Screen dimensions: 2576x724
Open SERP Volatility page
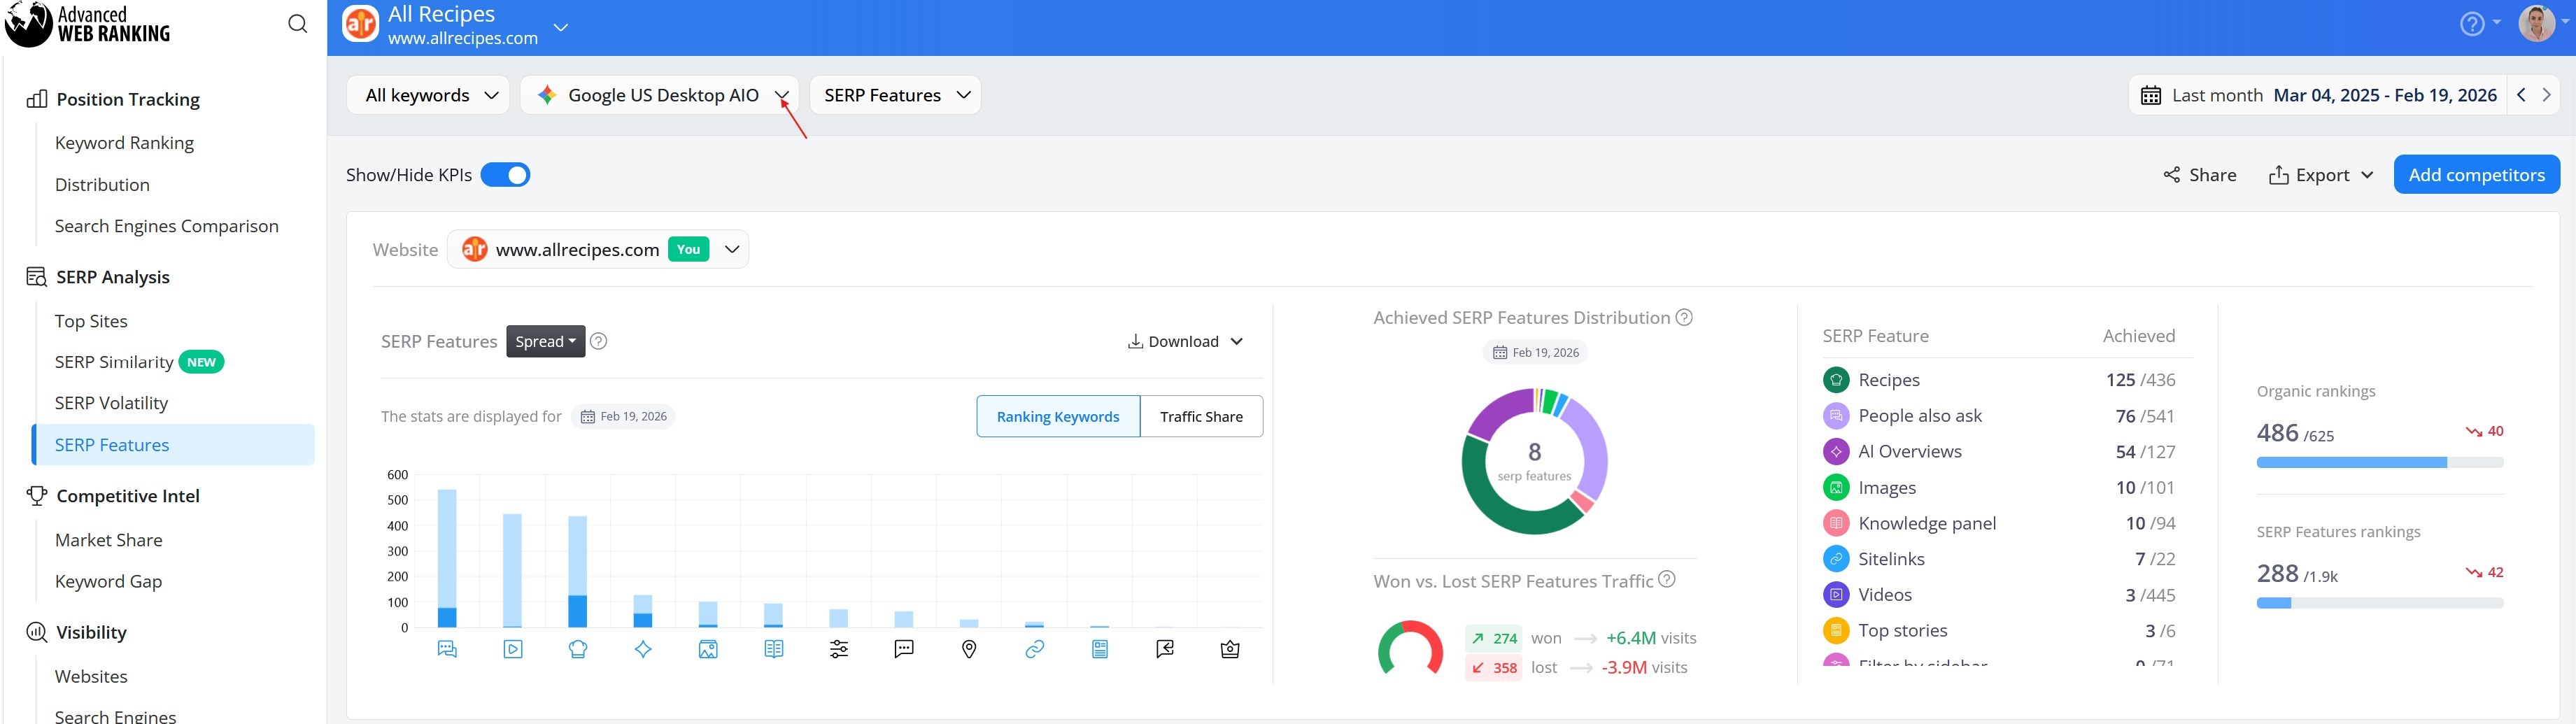click(111, 403)
